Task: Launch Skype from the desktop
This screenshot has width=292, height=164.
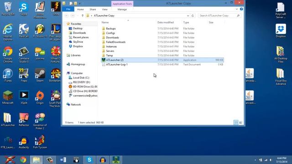Action: click(24, 9)
